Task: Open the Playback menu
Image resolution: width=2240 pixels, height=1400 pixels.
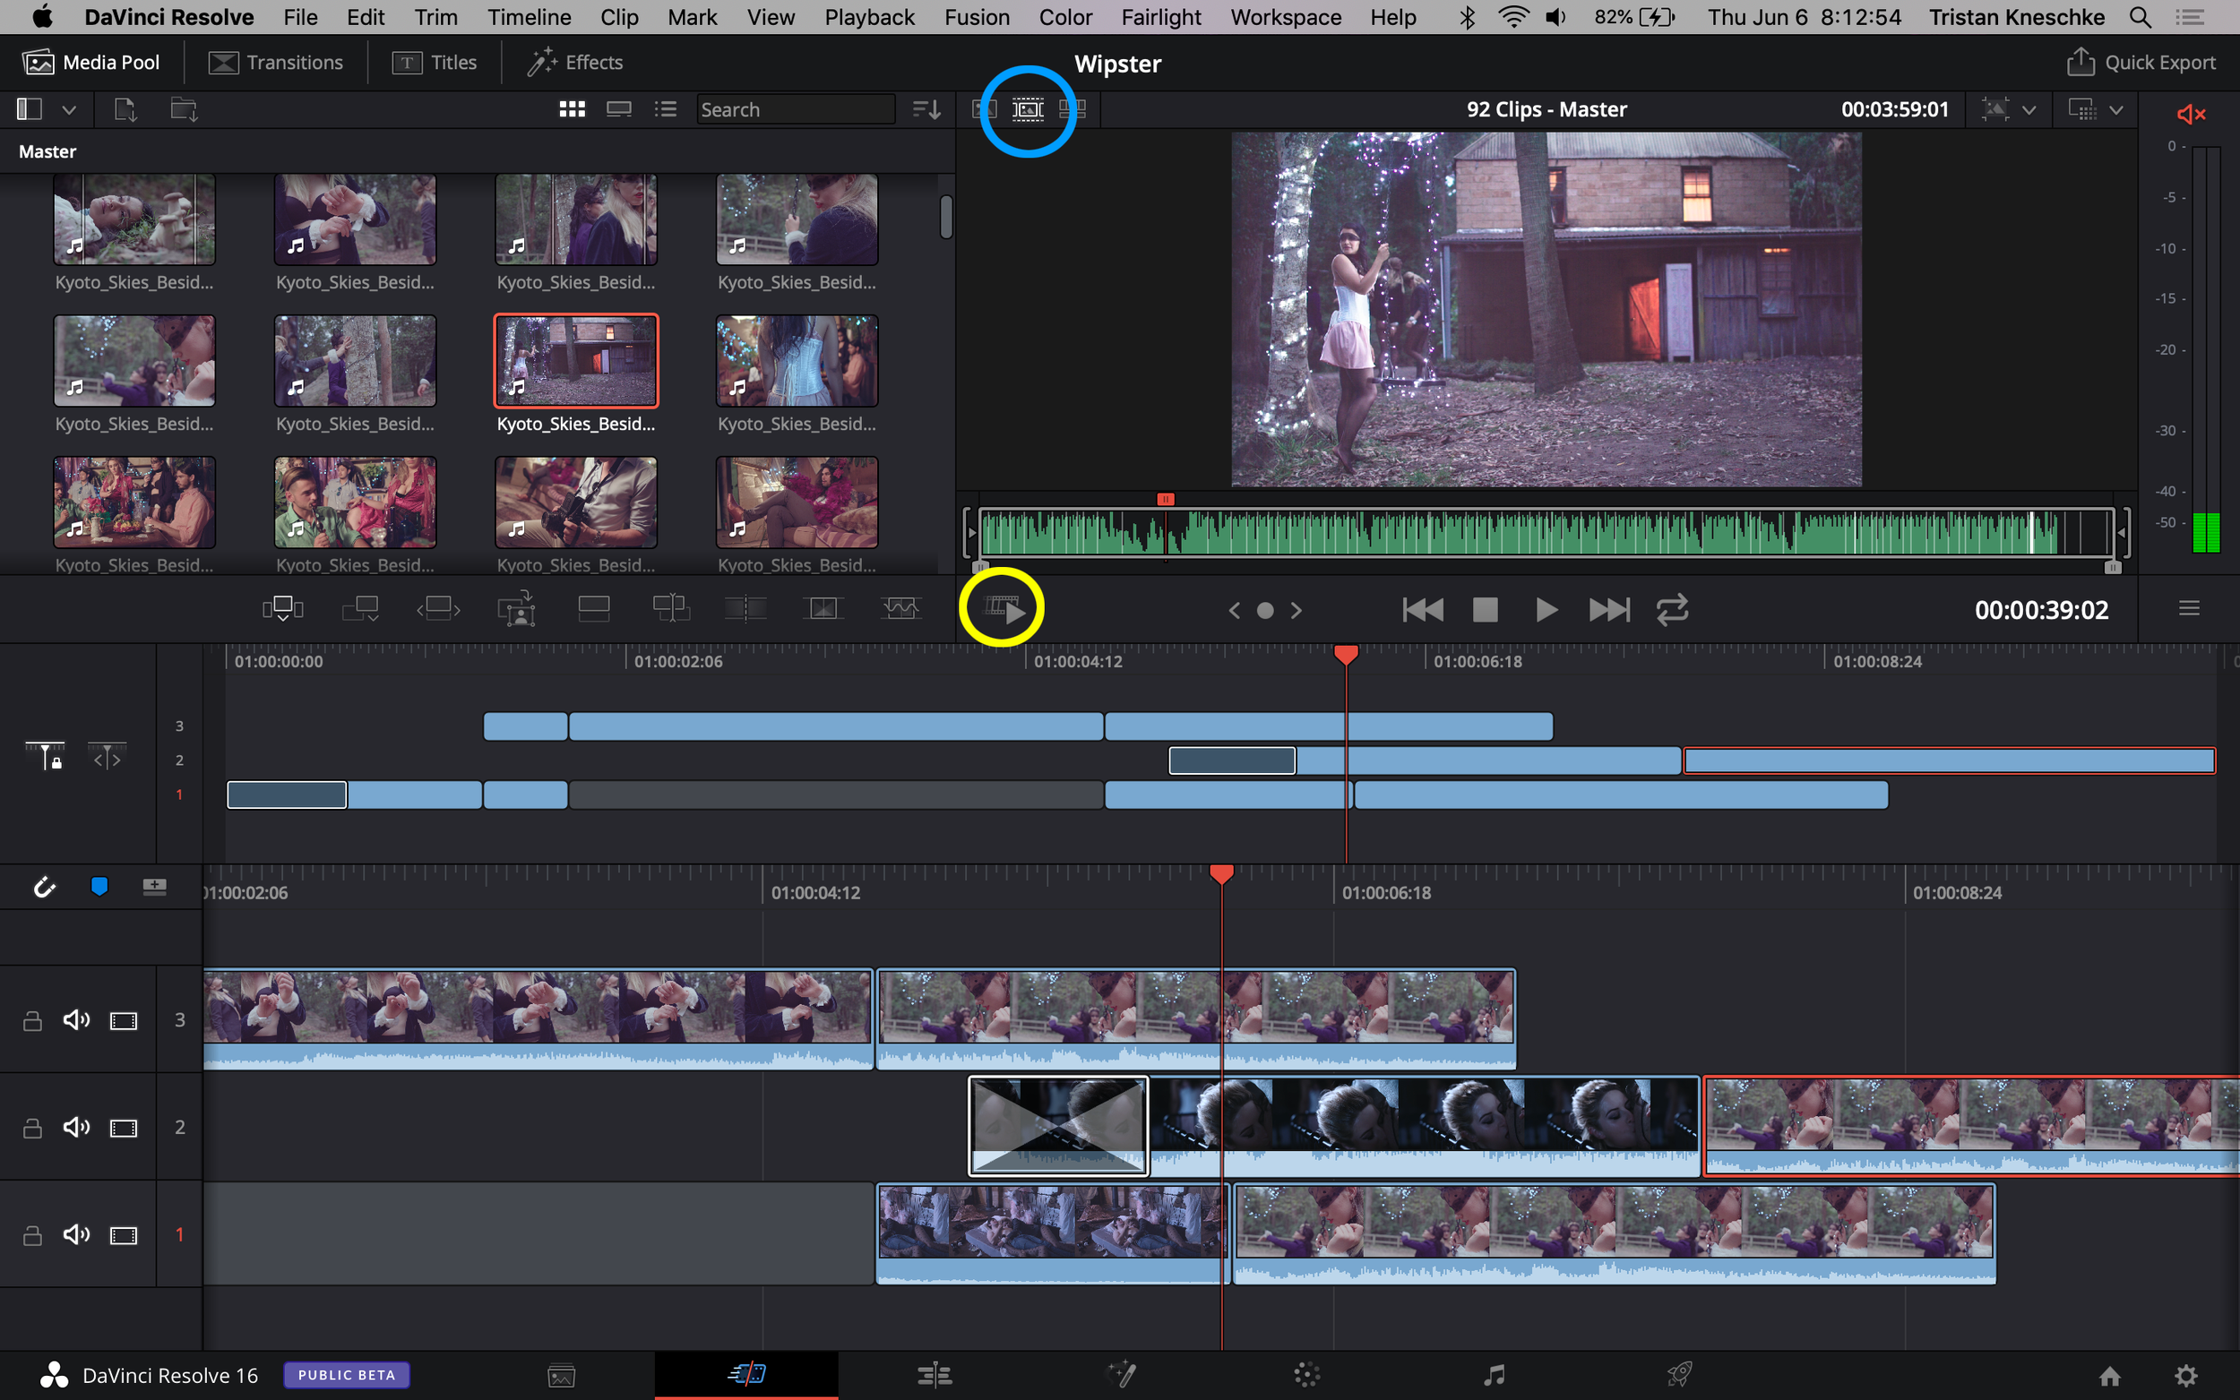Action: pyautogui.click(x=868, y=17)
